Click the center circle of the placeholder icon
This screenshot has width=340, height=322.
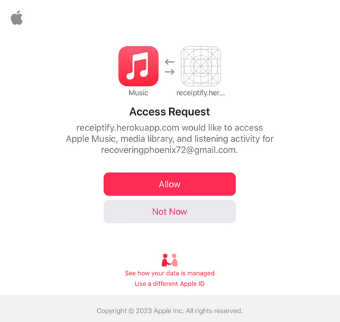(x=201, y=66)
